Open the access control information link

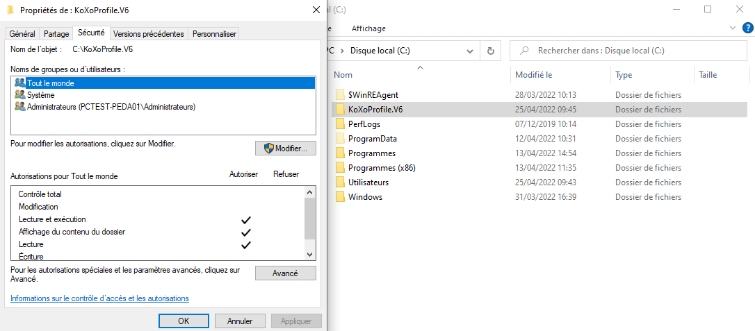tap(99, 298)
